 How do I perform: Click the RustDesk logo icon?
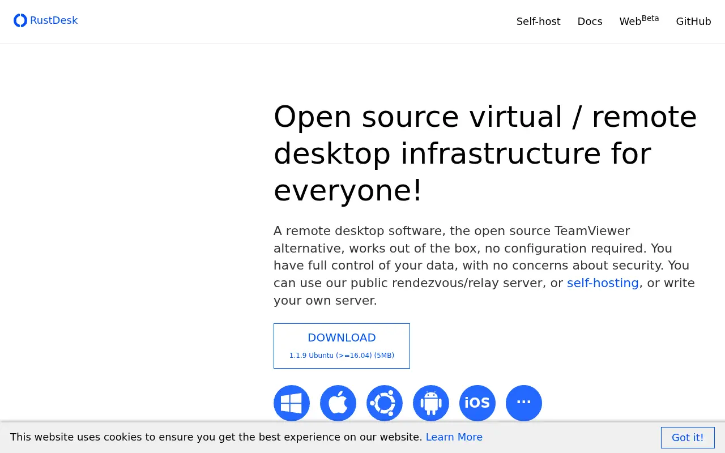click(x=20, y=21)
